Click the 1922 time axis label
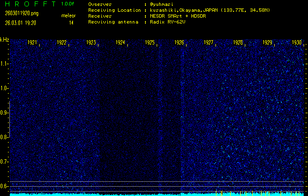Viewport: 308px width, 196px height. click(62, 43)
